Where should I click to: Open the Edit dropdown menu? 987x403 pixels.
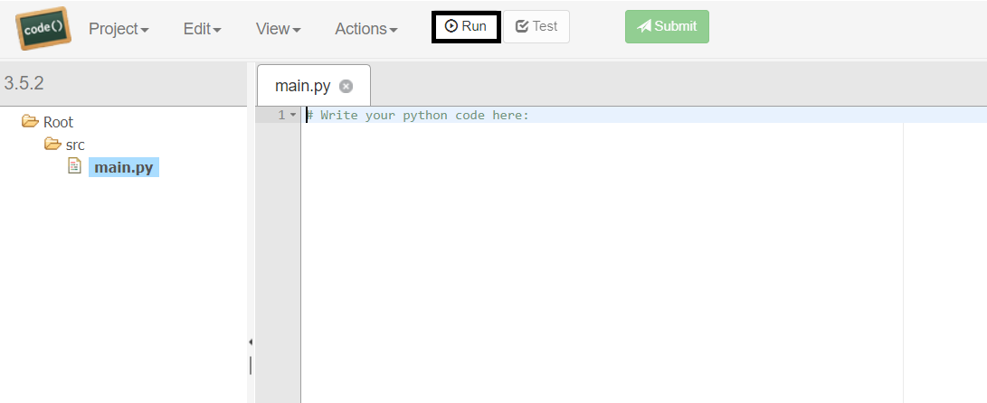(202, 29)
